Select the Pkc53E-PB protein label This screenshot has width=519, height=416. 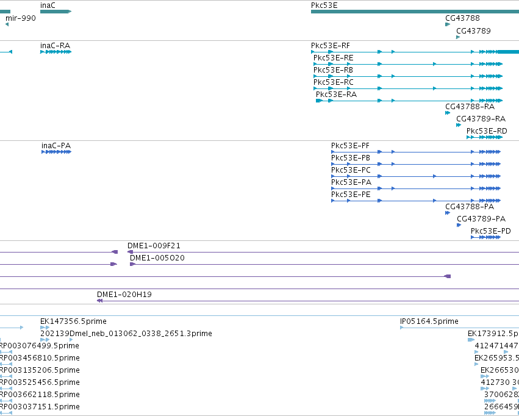coord(351,158)
